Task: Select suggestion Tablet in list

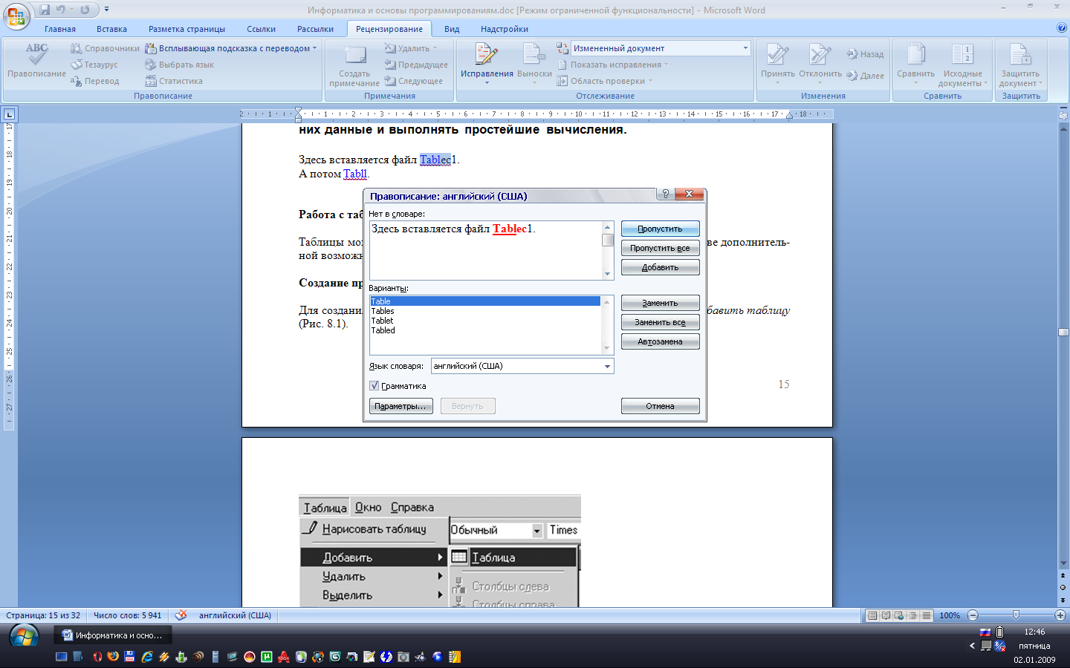Action: click(485, 321)
